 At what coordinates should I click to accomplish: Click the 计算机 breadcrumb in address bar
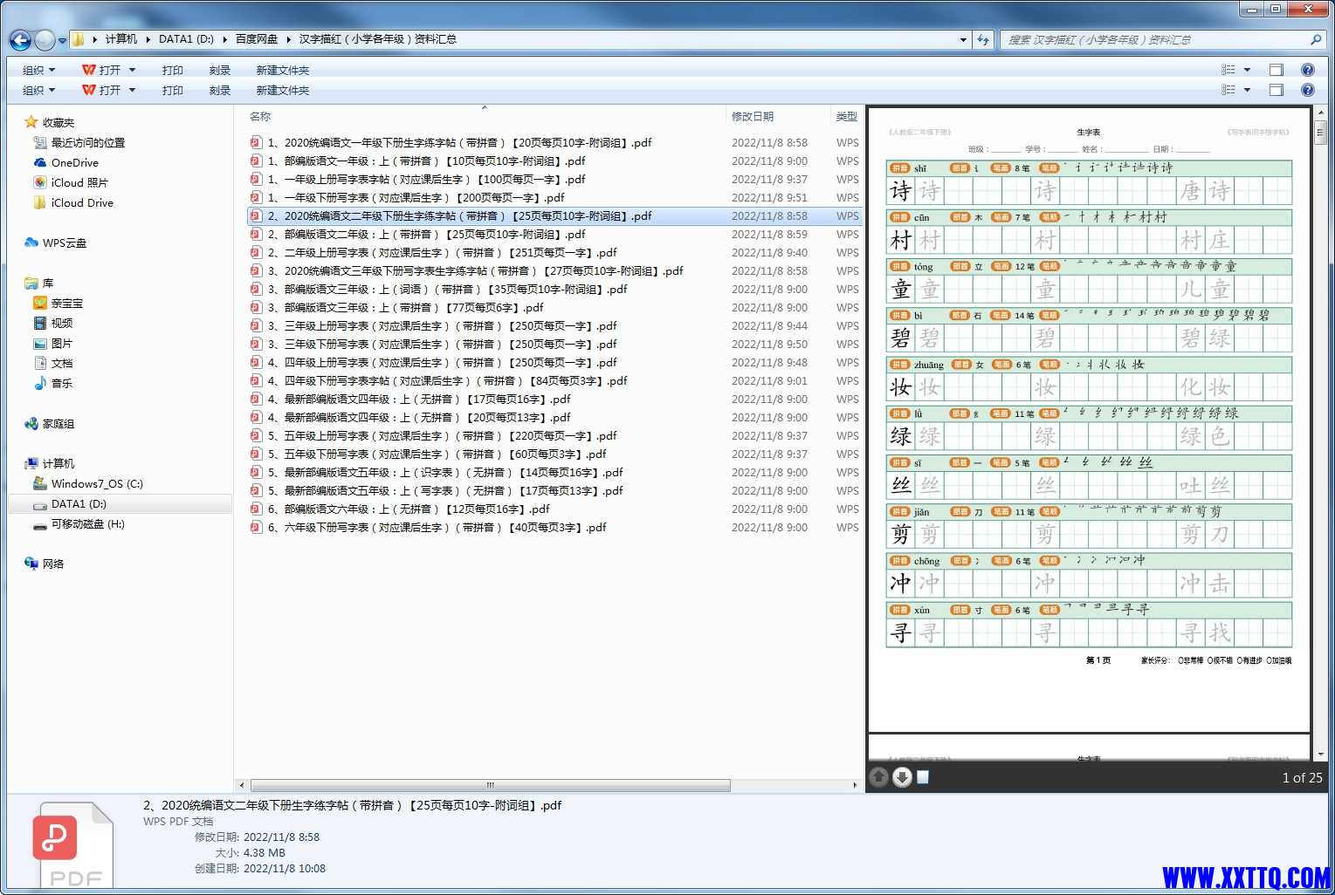(x=121, y=39)
